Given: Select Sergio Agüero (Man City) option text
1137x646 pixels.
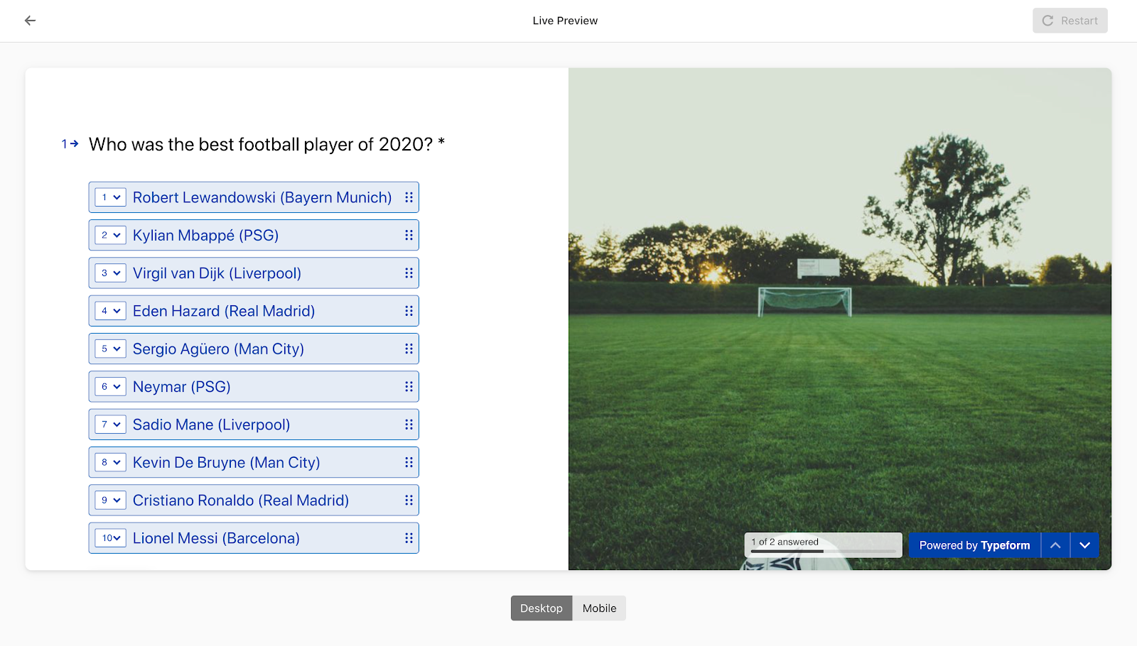Looking at the screenshot, I should (x=218, y=349).
